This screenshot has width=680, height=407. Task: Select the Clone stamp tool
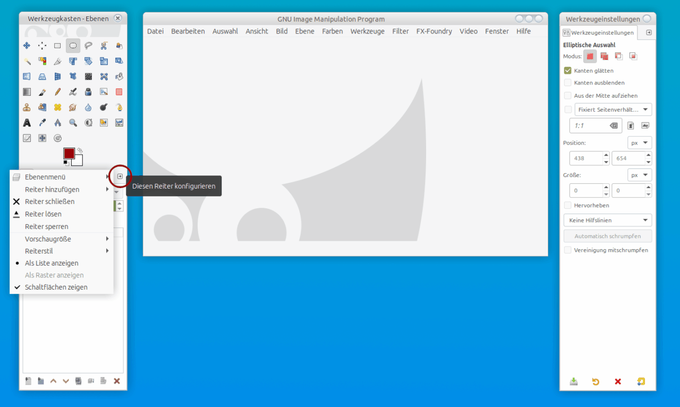click(27, 107)
